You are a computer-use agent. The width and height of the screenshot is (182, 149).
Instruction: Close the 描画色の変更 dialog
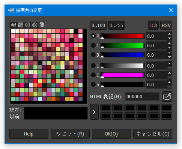point(171,10)
